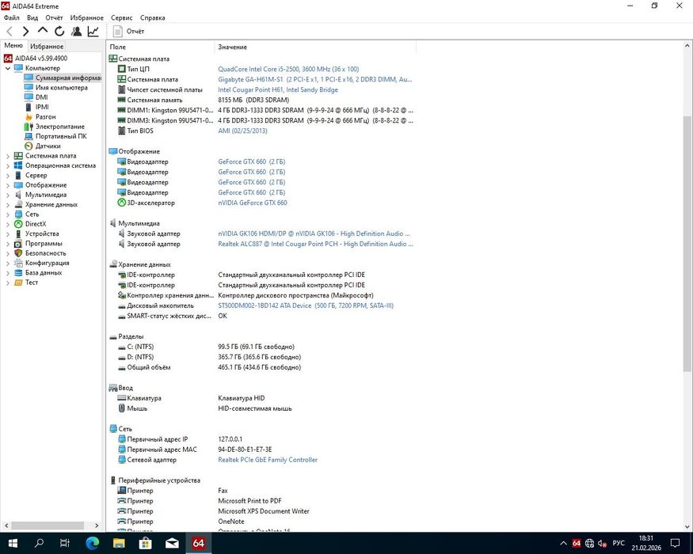Image resolution: width=693 pixels, height=554 pixels.
Task: Open the nVIDIA GeForce GTX 660 3D-accelerator link
Action: click(253, 203)
